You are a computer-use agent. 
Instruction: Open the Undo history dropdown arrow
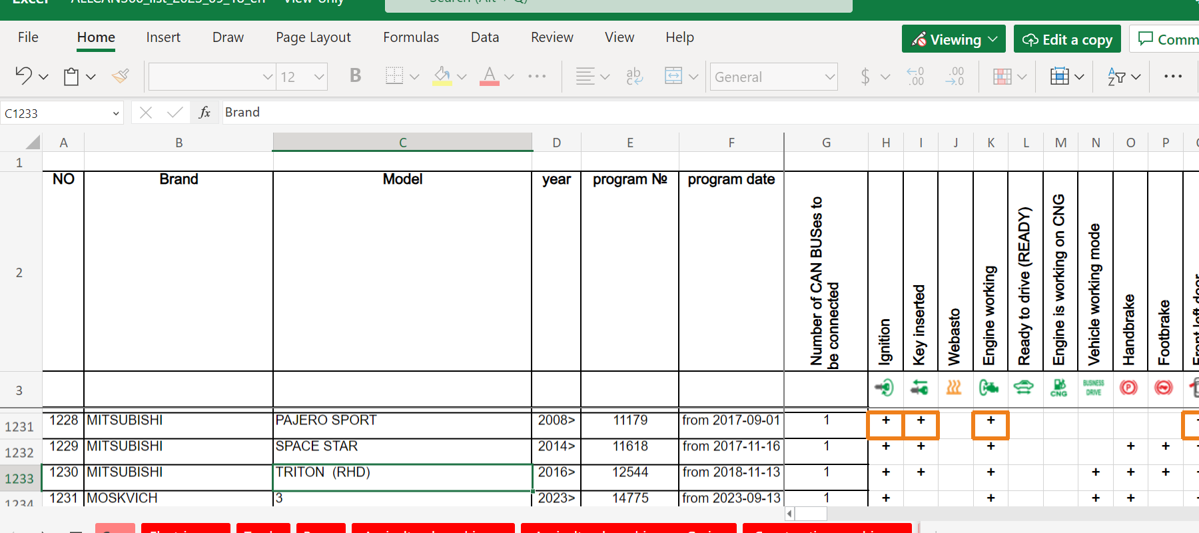pos(44,77)
